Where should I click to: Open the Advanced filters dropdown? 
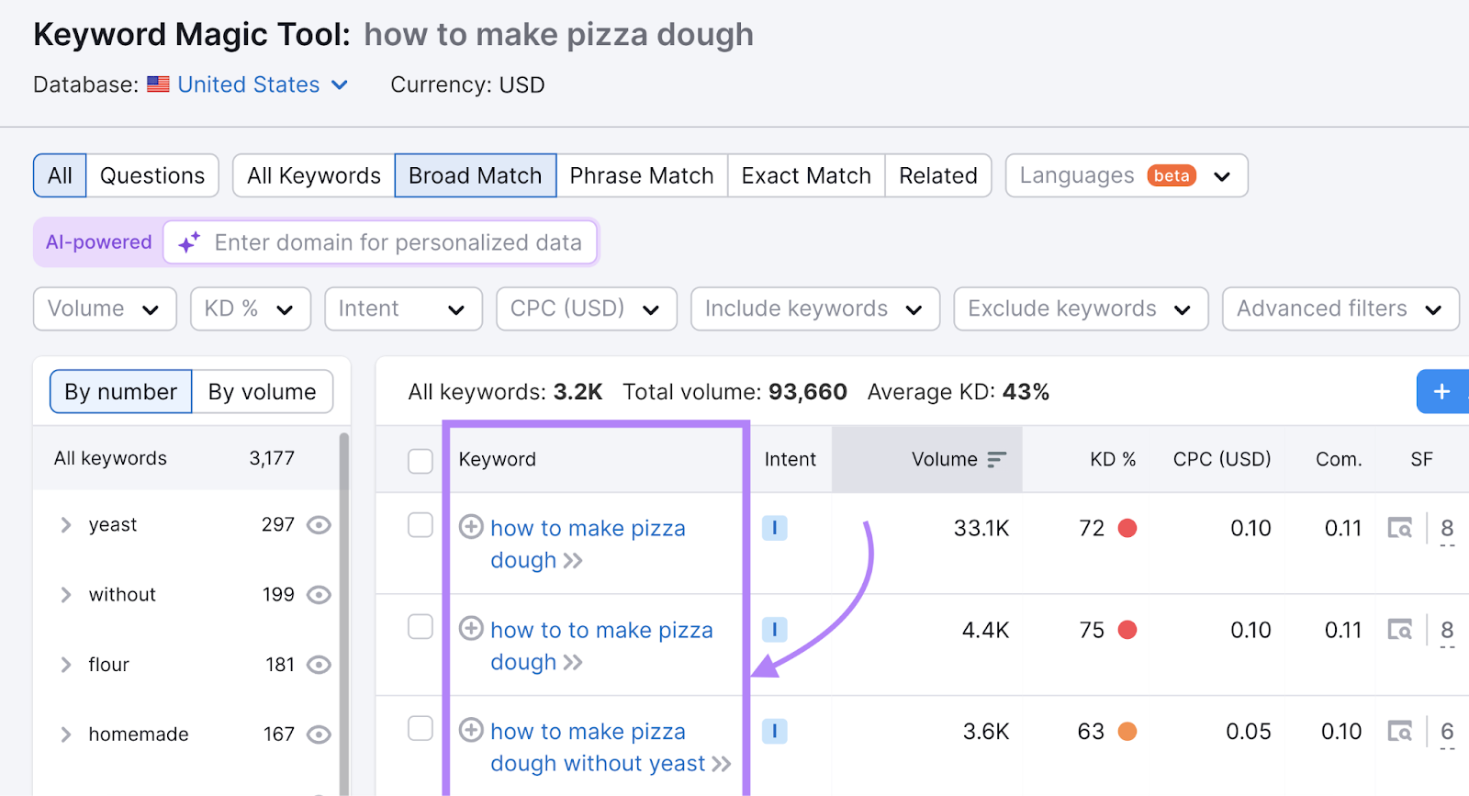tap(1340, 308)
